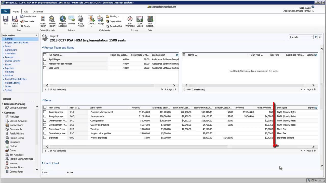Open the Sharing dropdown
The height and width of the screenshot is (183, 326).
coord(113,17)
